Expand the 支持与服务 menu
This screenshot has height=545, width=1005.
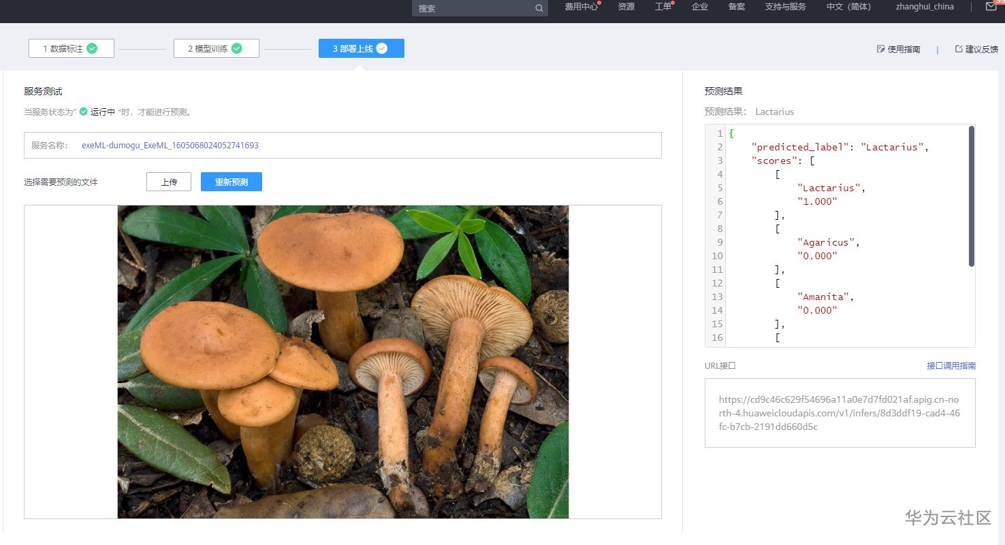(785, 7)
